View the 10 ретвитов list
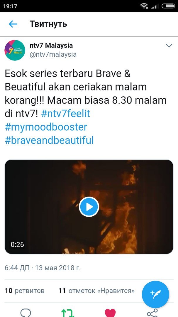The height and width of the screenshot is (317, 178). (x=25, y=291)
